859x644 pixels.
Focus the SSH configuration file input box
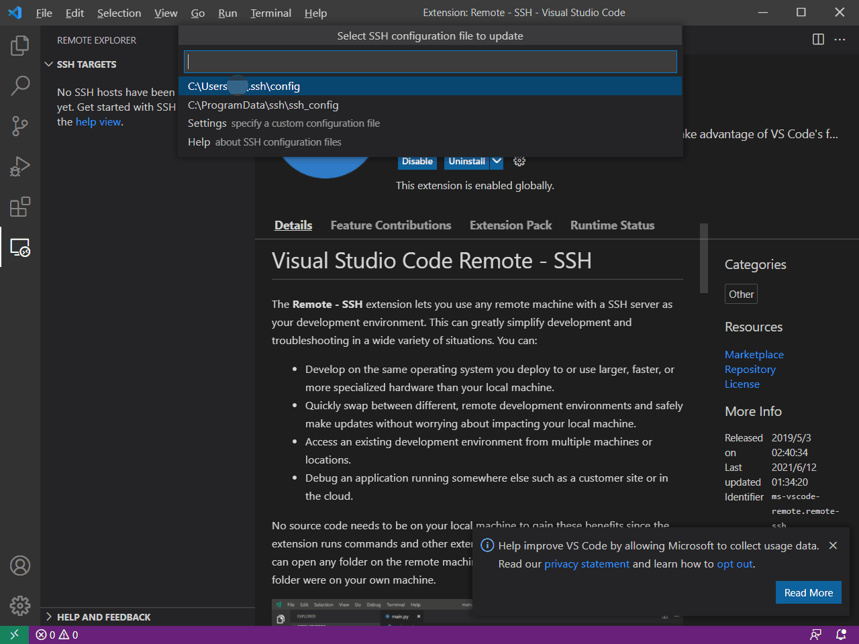(x=430, y=62)
